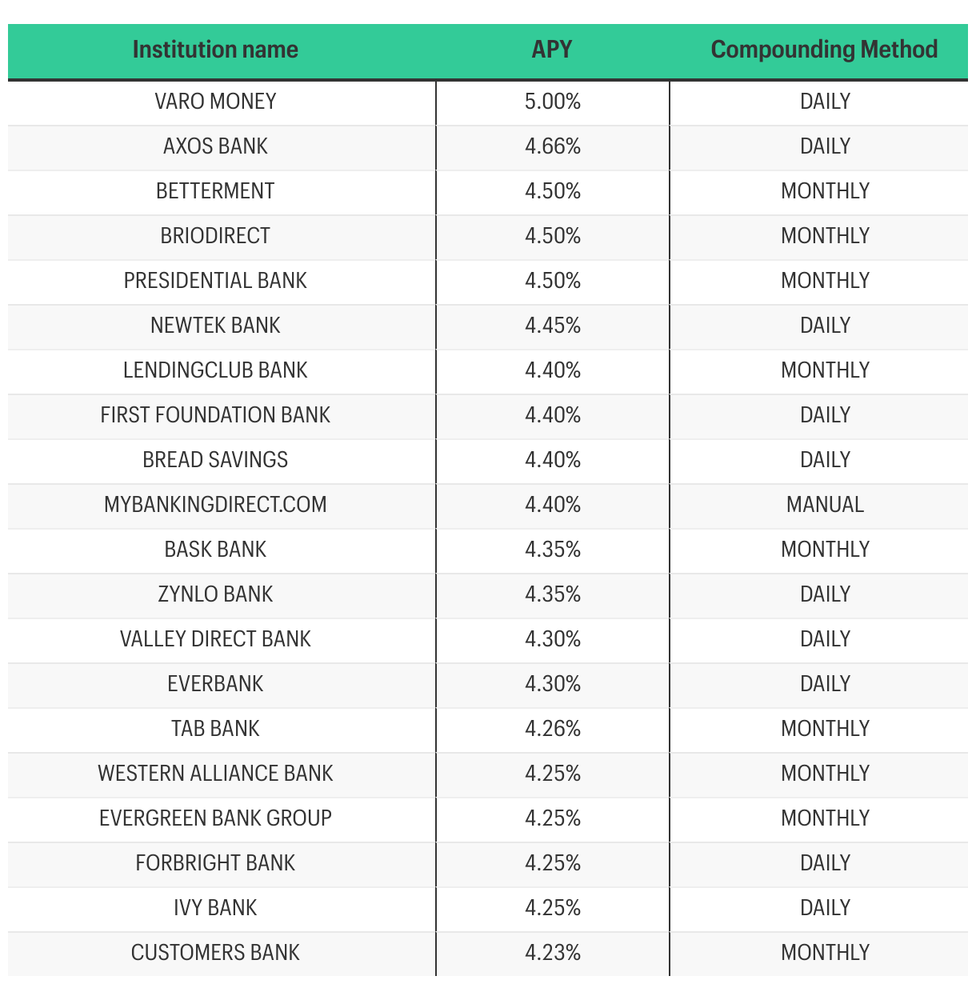Select the PRESIDENTIAL BANK row name
Screen dimensions: 976x984
point(215,281)
